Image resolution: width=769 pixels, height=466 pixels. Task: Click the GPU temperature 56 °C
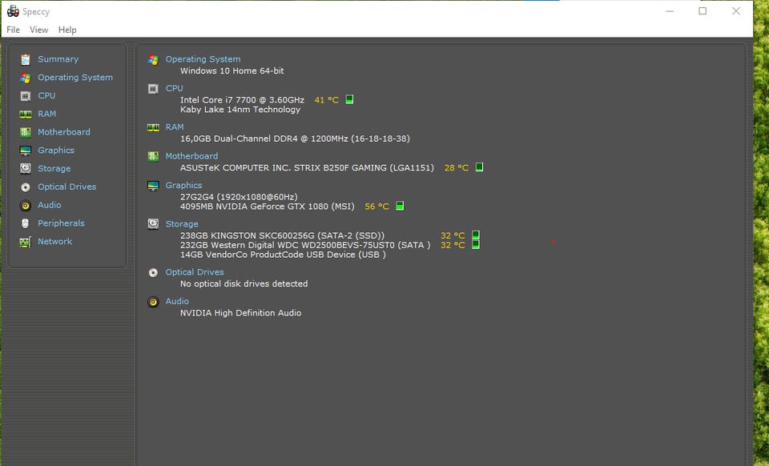pos(376,207)
